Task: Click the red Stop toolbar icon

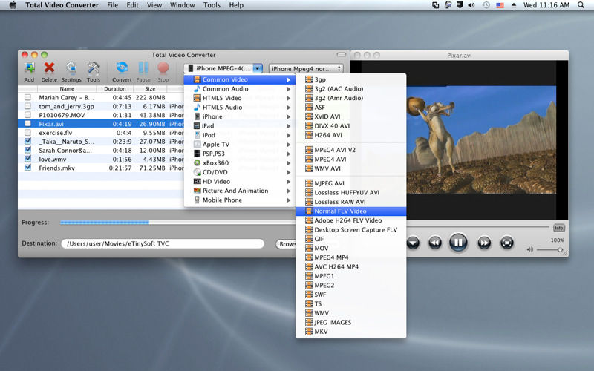Action: tap(163, 68)
